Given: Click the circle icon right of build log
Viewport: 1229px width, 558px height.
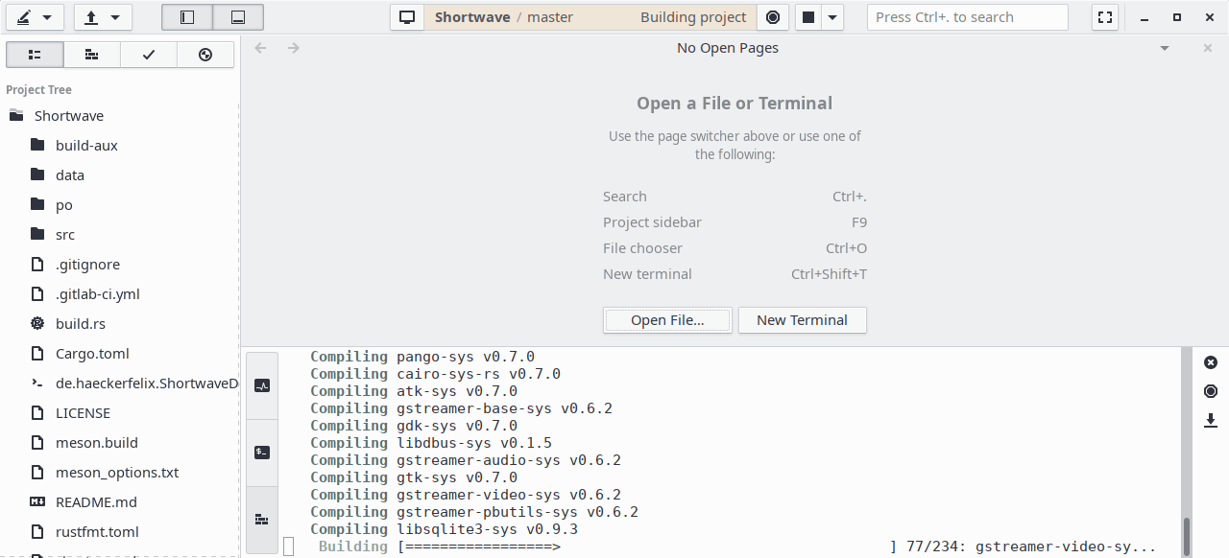Looking at the screenshot, I should pyautogui.click(x=1211, y=391).
